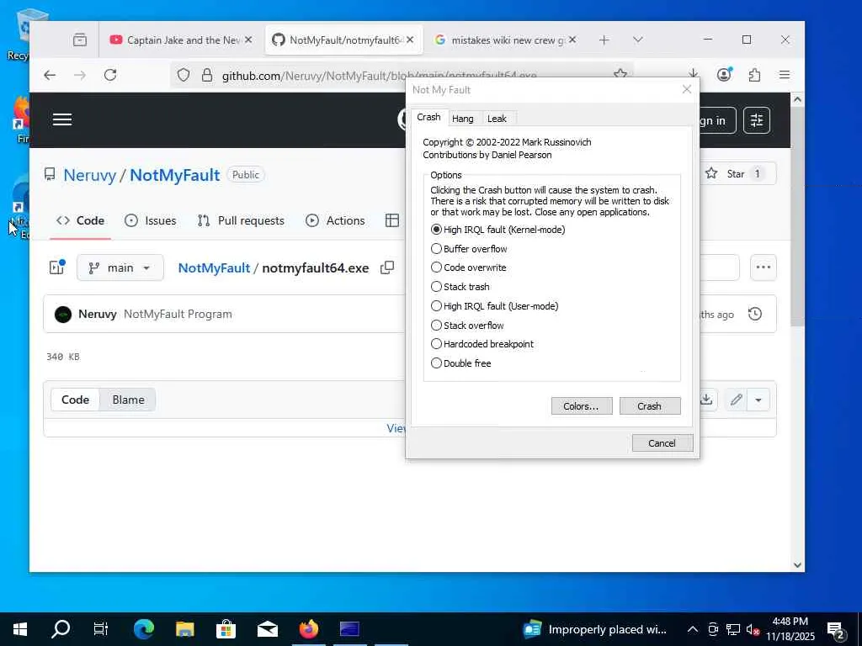Open the Code repository tab
862x646 pixels.
tap(80, 221)
